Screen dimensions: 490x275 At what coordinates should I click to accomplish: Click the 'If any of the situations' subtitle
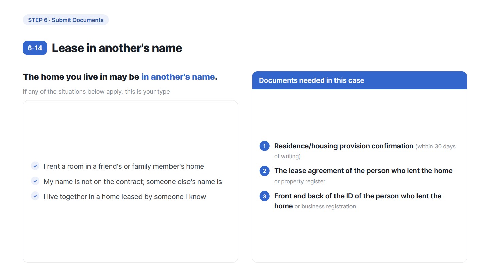tap(96, 92)
